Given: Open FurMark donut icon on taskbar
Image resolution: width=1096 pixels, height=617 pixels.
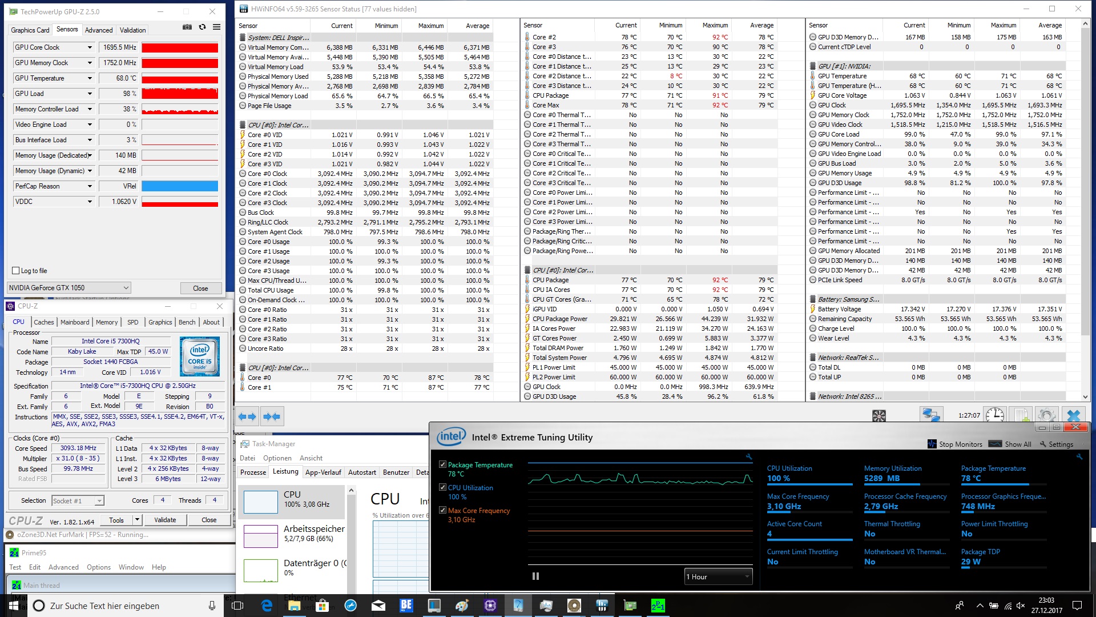Looking at the screenshot, I should 574,606.
